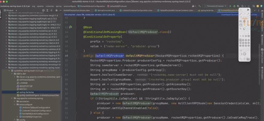264x121 pixels.
Task: Run the TransactionProducer configuration
Action: tap(230, 6)
